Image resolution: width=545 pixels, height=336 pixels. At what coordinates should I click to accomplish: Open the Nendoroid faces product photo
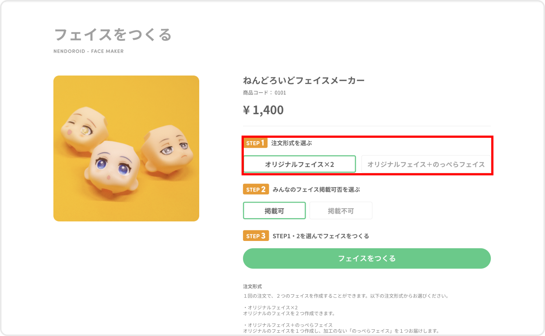pyautogui.click(x=126, y=148)
